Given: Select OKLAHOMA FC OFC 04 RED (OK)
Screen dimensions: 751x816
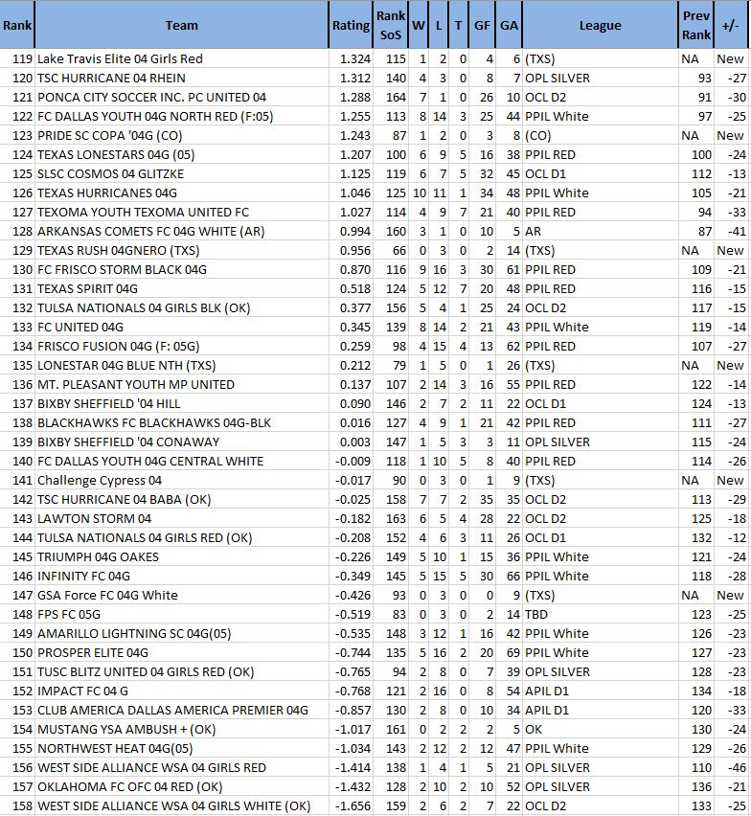Looking at the screenshot, I should [x=182, y=786].
